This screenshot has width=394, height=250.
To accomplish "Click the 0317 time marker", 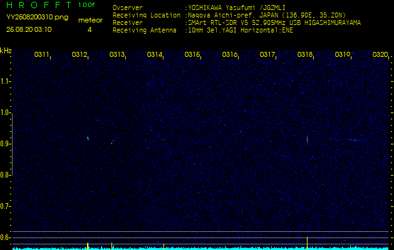I will [267, 54].
